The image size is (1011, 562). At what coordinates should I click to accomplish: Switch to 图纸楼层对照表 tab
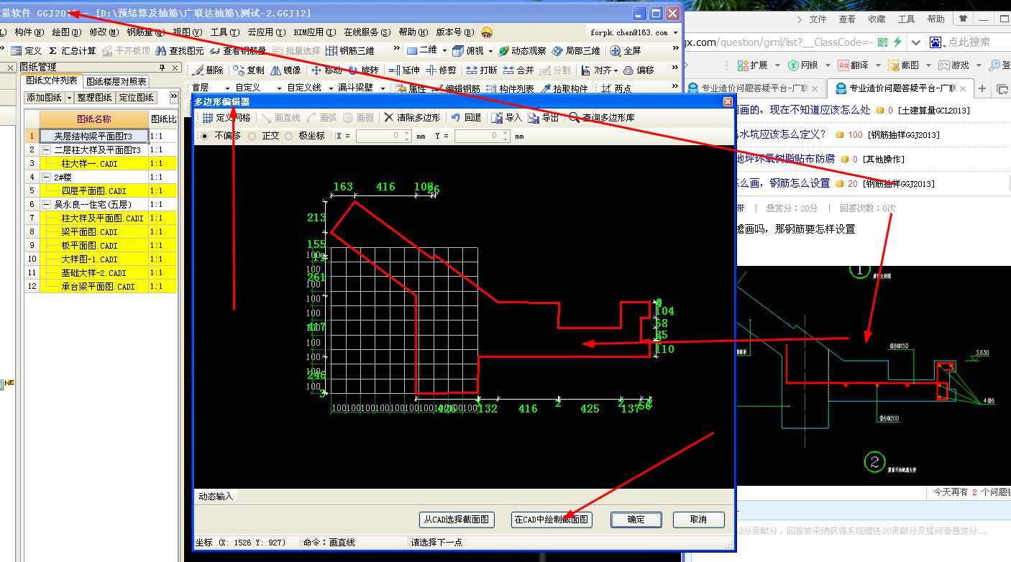(116, 82)
